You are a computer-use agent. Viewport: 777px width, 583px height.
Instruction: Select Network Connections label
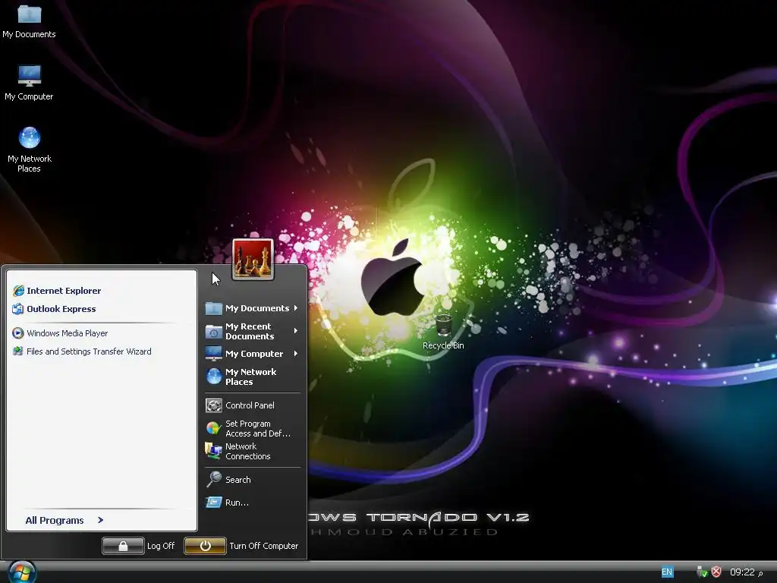[x=248, y=451]
